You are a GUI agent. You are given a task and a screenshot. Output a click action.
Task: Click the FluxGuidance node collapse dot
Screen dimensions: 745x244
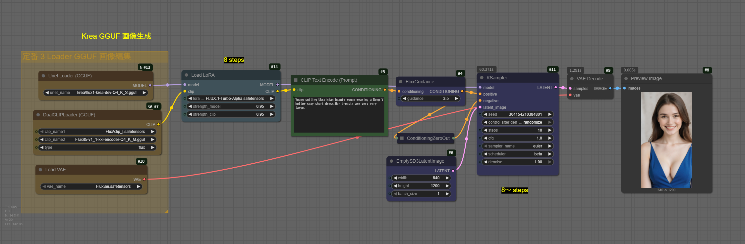[x=401, y=82]
